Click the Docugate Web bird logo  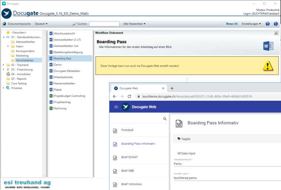point(126,107)
